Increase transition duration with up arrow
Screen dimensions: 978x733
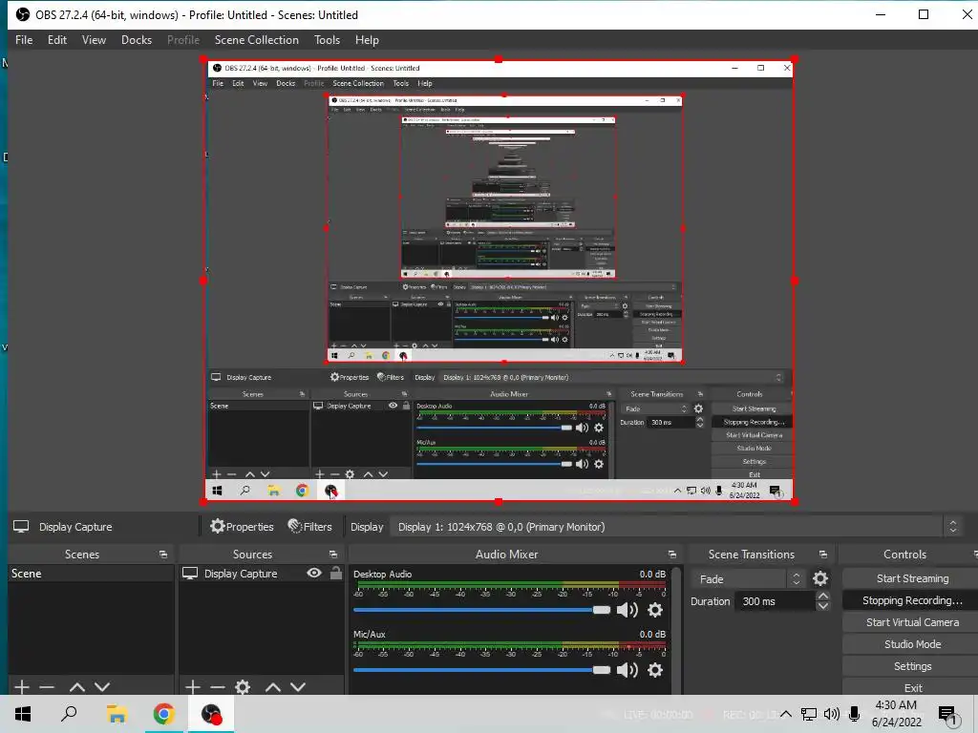[x=822, y=597]
